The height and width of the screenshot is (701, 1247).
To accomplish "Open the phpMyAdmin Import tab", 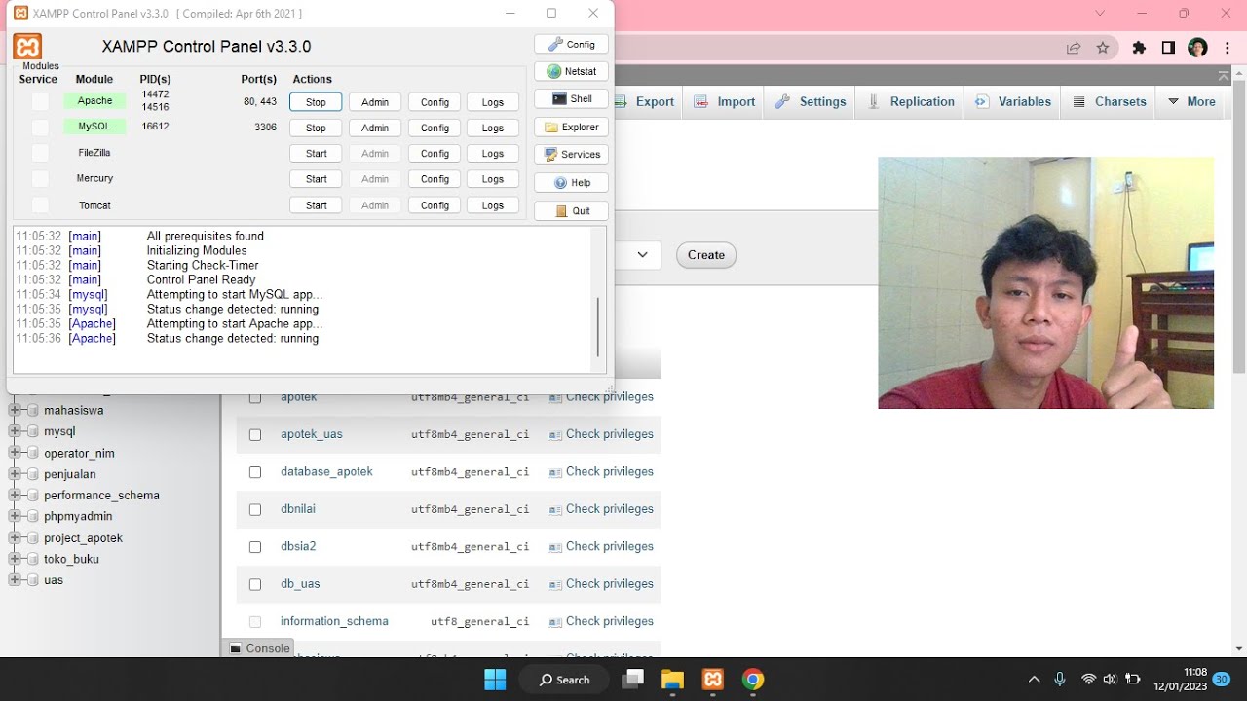I will (725, 101).
